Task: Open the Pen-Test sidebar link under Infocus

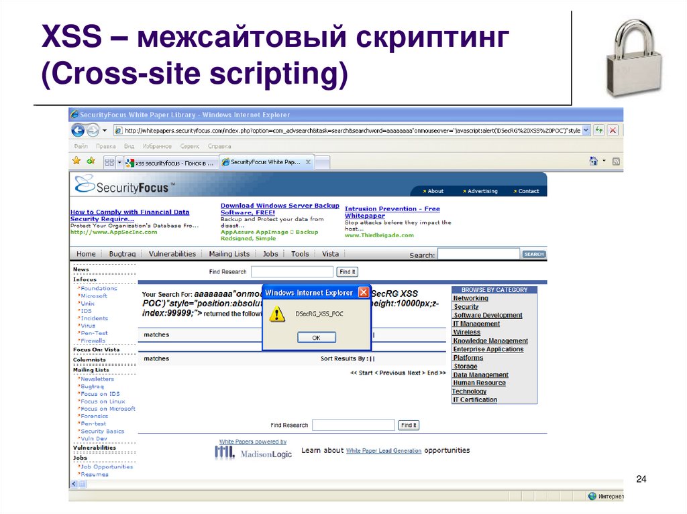Action: (94, 333)
